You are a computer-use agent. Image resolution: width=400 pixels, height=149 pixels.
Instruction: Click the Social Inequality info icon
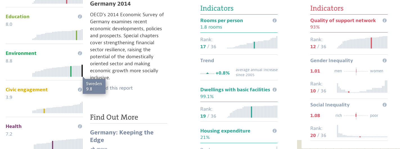[385, 105]
